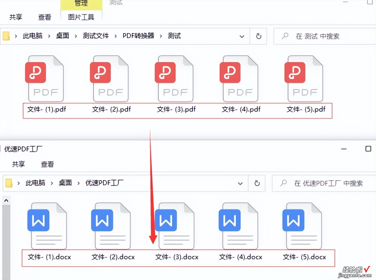Click file name 文件- (2).docx
The image size is (376, 280).
point(113,257)
